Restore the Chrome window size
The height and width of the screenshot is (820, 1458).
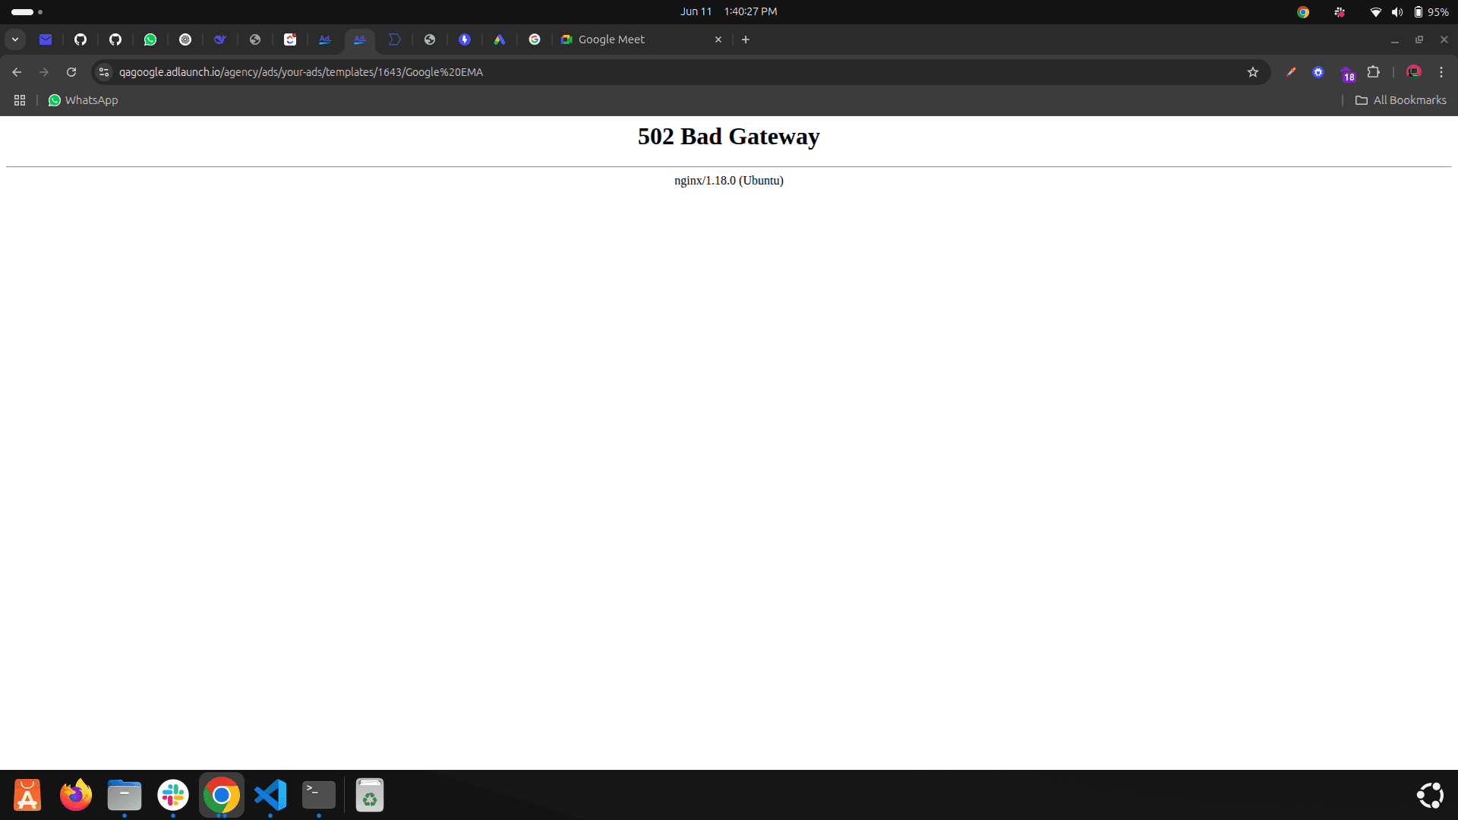(x=1419, y=39)
